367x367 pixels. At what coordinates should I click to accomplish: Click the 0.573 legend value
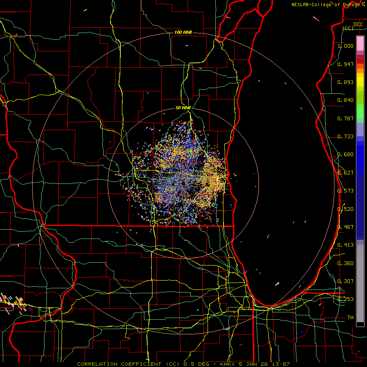point(345,191)
